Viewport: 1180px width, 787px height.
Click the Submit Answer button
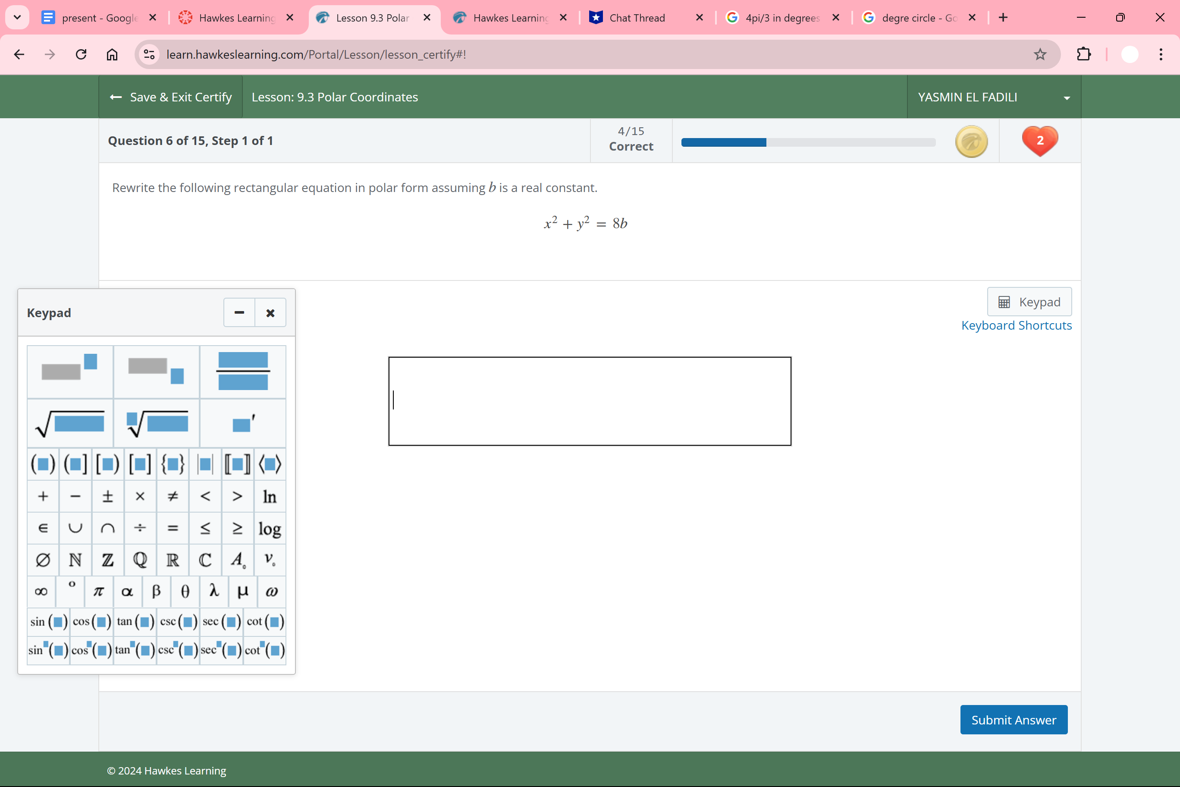coord(1014,720)
